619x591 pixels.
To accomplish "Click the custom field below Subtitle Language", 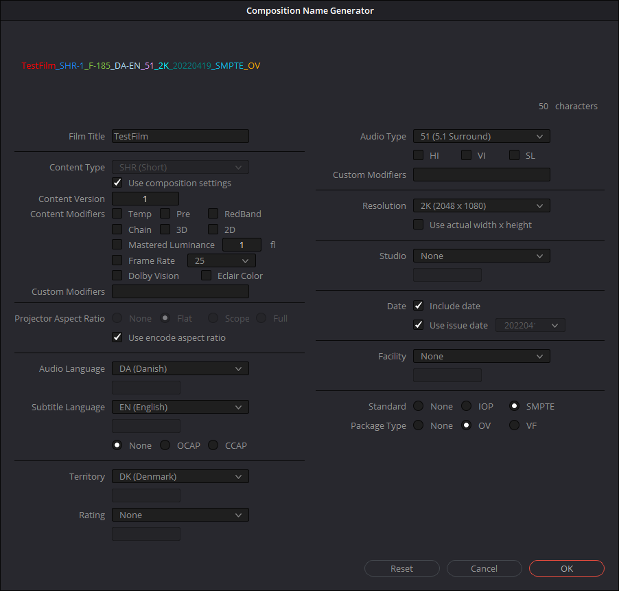I will 146,426.
